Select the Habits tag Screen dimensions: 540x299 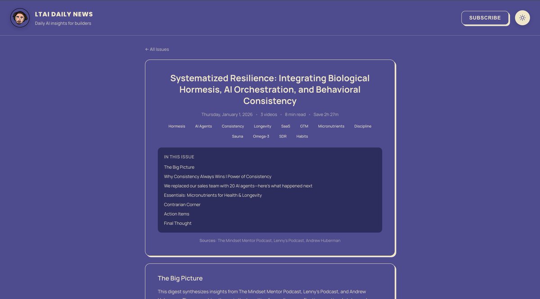(302, 136)
